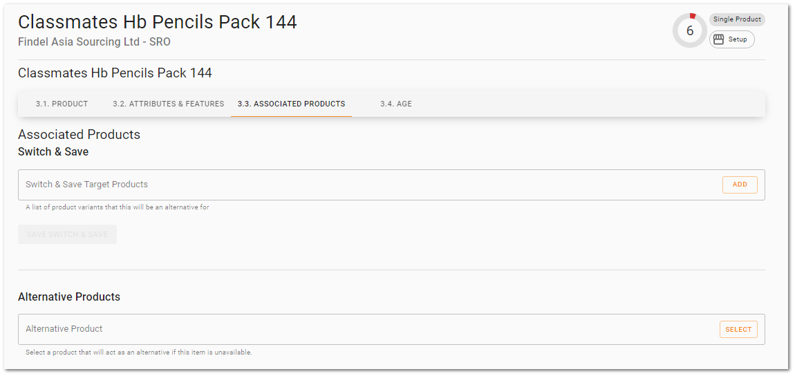Click SELECT for Alternative Product

[738, 330]
